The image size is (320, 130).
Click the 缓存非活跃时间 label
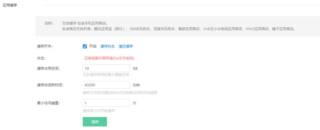(x=50, y=85)
